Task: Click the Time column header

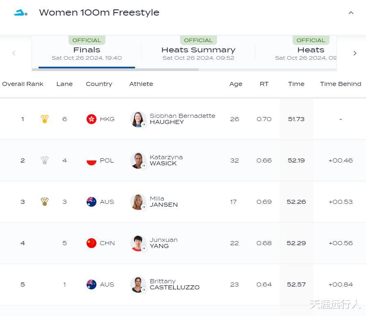Action: click(296, 84)
